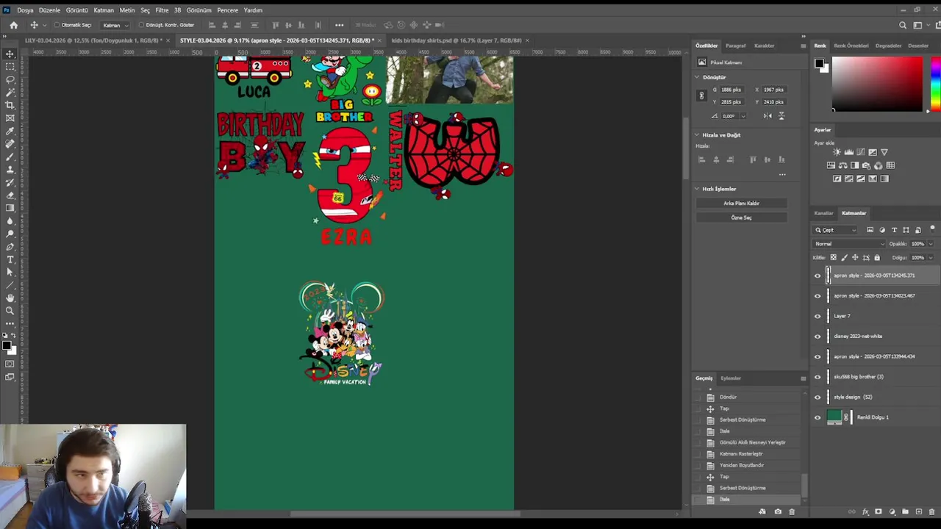Open the Filtre menu

point(162,10)
